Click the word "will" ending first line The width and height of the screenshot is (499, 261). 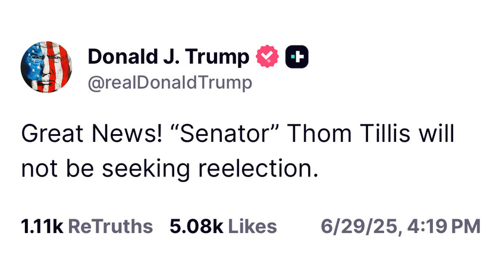tap(437, 133)
